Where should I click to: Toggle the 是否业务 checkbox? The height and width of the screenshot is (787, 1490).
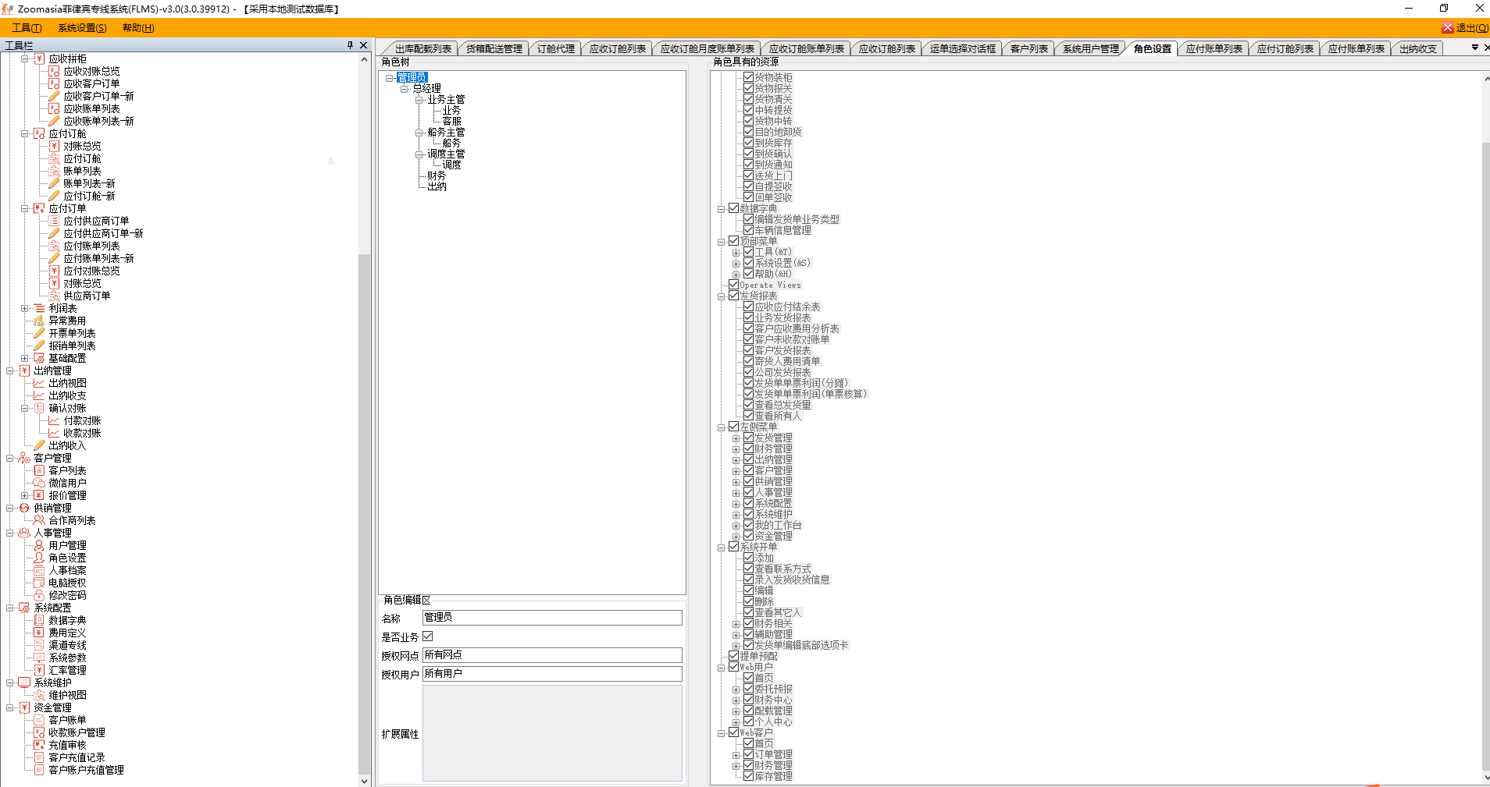point(428,636)
